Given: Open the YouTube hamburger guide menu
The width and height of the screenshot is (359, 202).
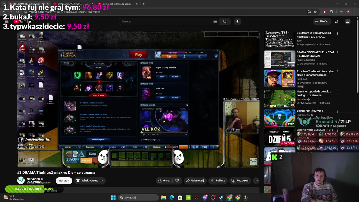Looking at the screenshot, I should pyautogui.click(x=7, y=21).
